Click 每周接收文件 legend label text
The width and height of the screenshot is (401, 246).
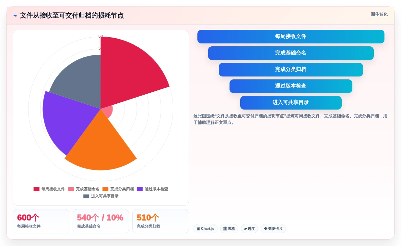(53, 189)
